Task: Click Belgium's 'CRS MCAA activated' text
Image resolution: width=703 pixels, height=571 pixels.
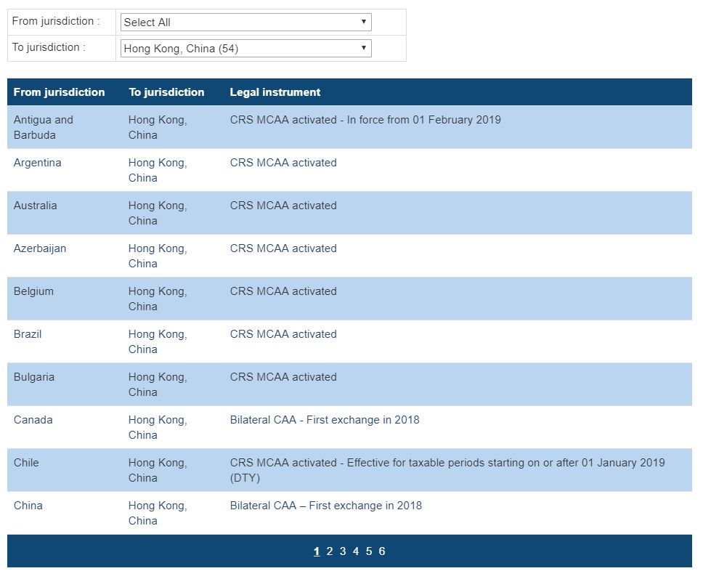Action: 283,291
